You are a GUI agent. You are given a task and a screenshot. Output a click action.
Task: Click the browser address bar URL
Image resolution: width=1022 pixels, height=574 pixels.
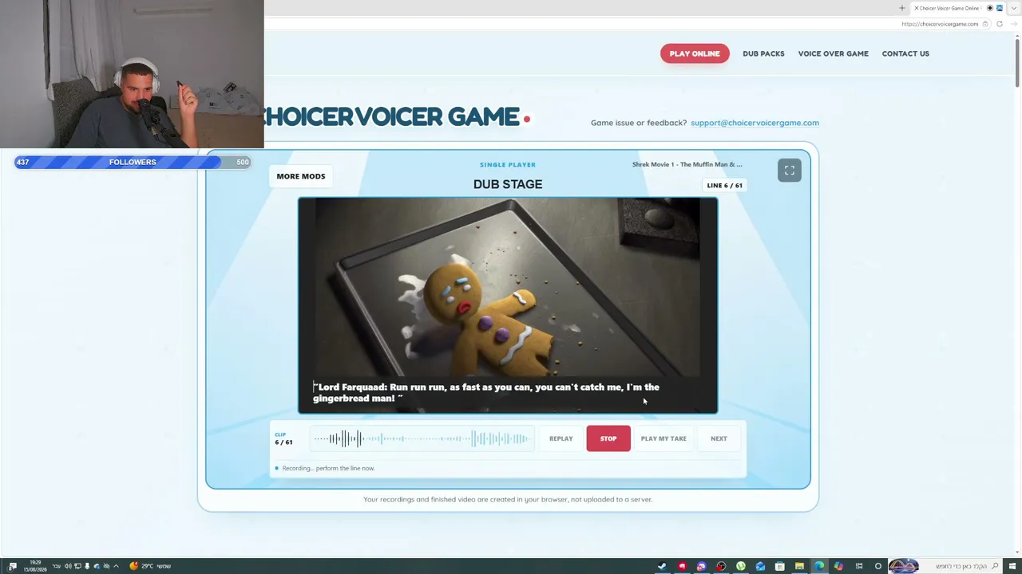click(940, 24)
